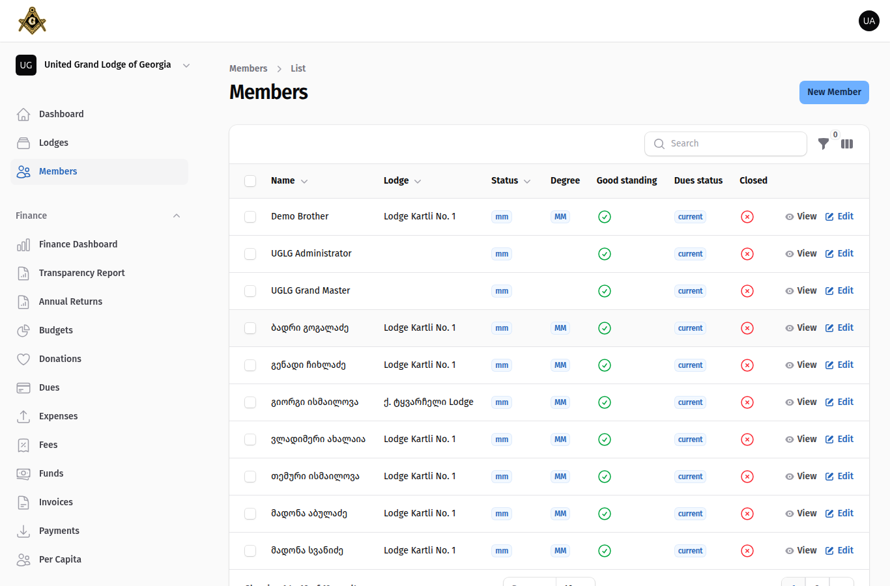This screenshot has height=586, width=890.
Task: Select the გენადი ჩიხლაძე row checkbox
Action: 250,365
